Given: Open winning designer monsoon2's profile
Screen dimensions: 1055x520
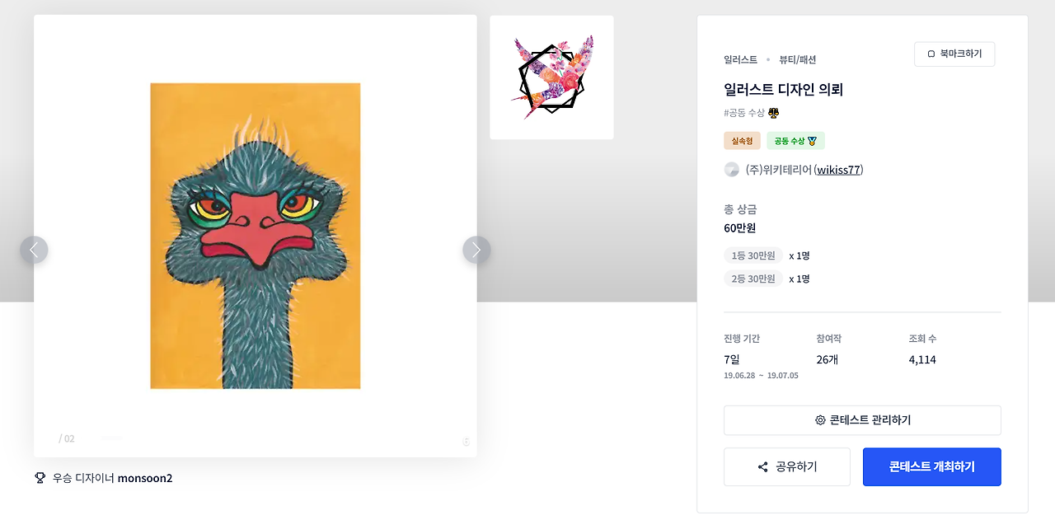Looking at the screenshot, I should coord(145,478).
